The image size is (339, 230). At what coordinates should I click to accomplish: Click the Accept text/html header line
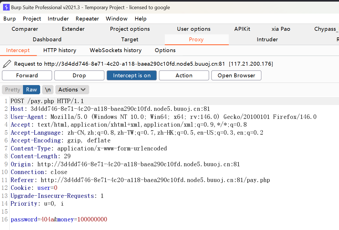[129, 124]
